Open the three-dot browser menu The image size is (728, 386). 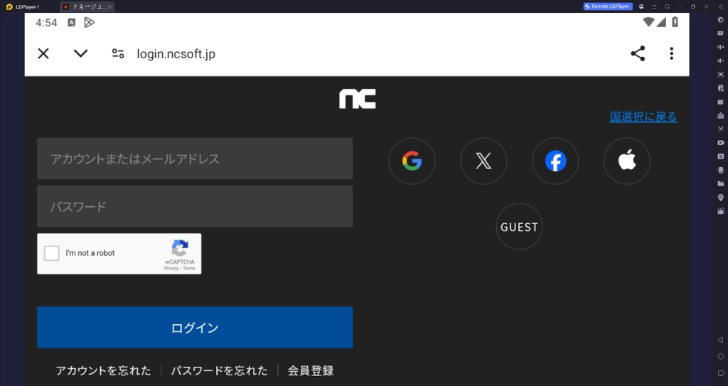tap(671, 53)
